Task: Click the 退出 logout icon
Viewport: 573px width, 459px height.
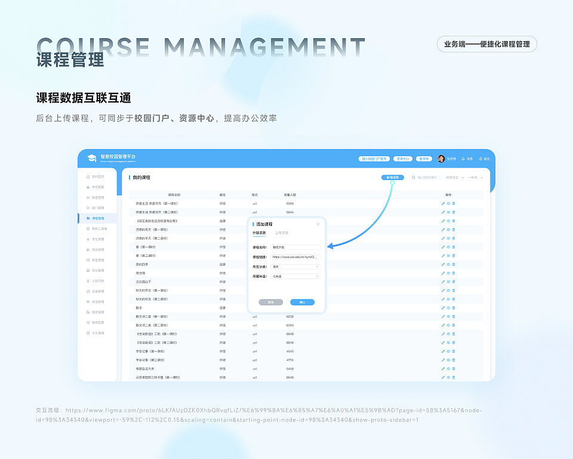Action: click(x=480, y=159)
